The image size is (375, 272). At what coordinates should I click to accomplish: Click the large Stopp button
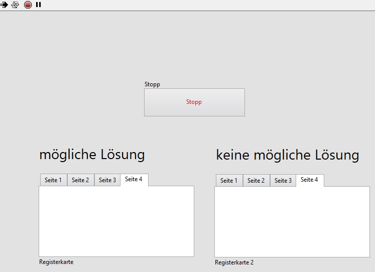[x=194, y=102]
